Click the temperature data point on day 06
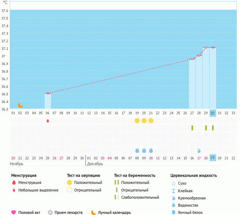This screenshot has height=215, width=240. point(48,93)
